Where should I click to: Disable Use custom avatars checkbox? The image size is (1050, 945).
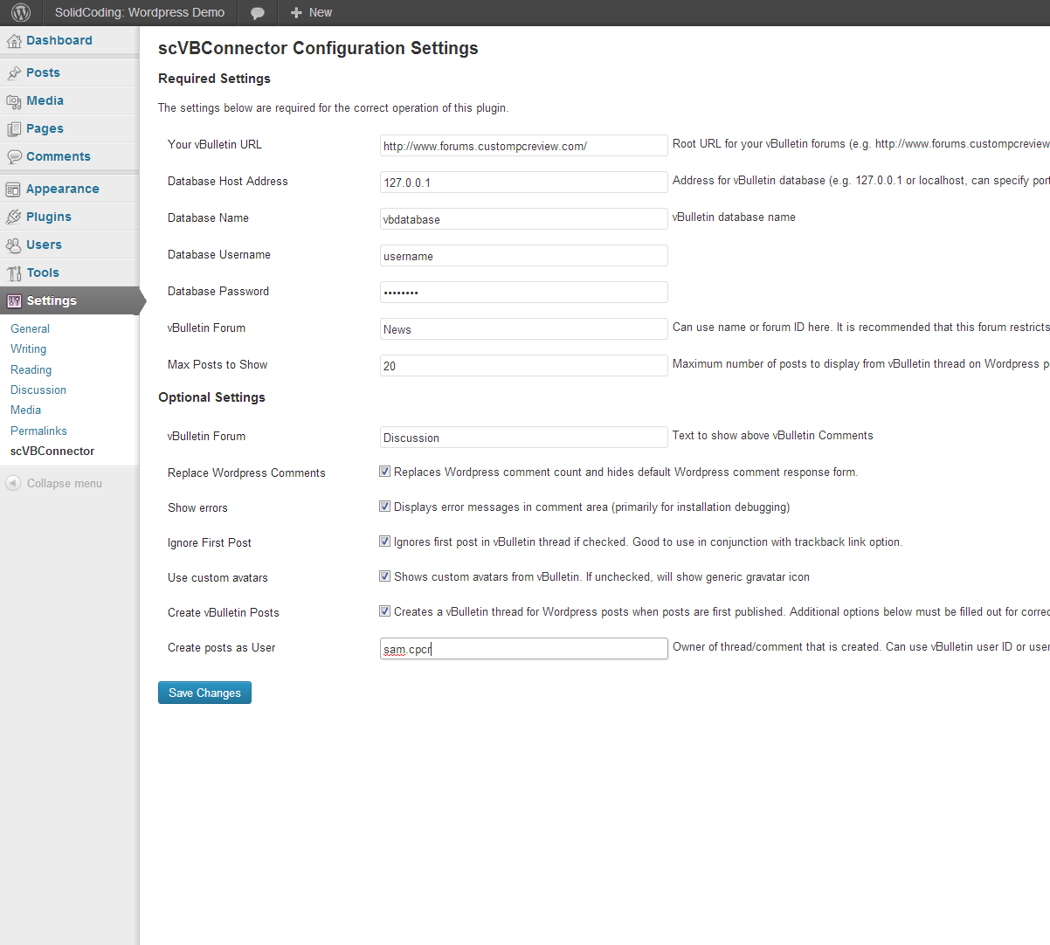384,576
